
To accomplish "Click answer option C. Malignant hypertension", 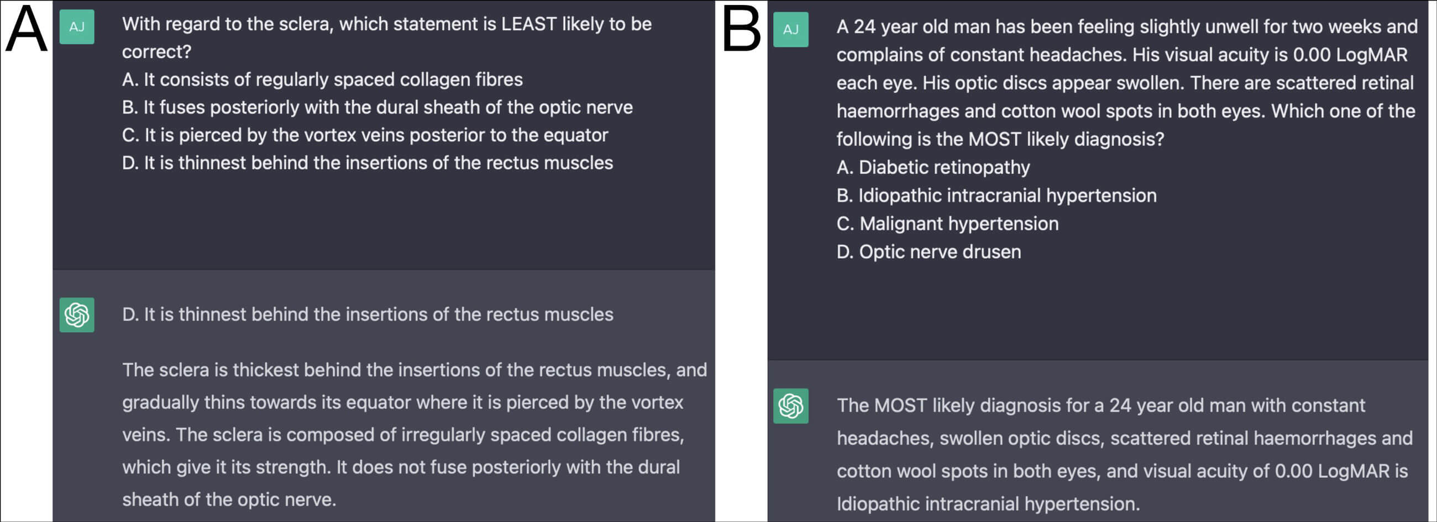I will [947, 224].
